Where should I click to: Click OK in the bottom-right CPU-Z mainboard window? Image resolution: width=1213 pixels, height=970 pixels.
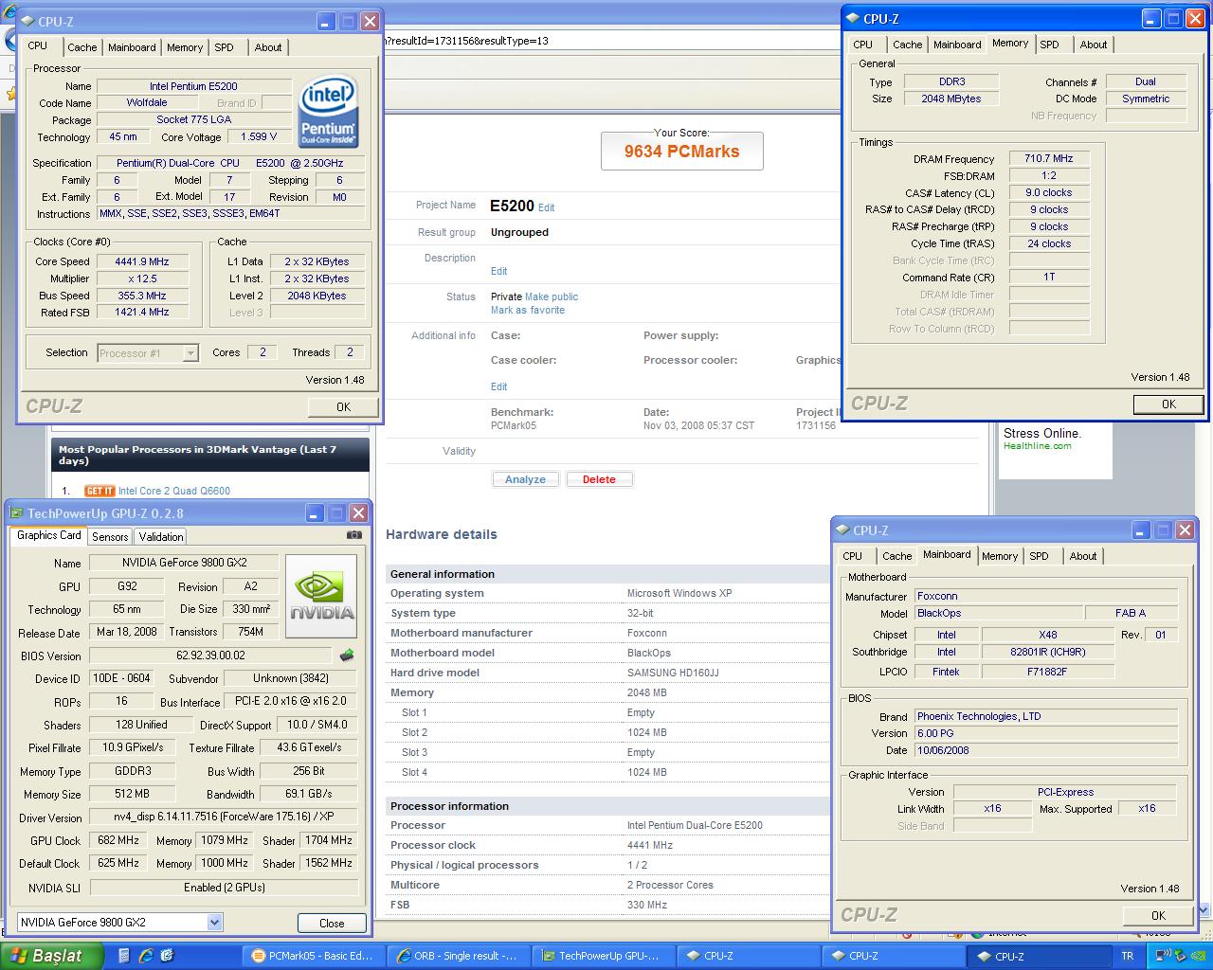click(1158, 915)
